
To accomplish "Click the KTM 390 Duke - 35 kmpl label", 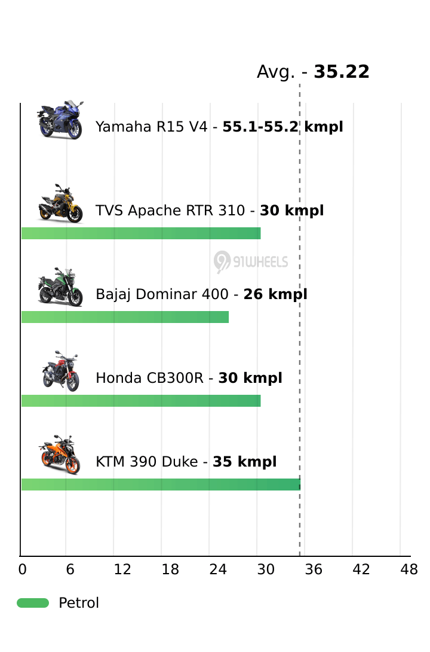I will (186, 462).
